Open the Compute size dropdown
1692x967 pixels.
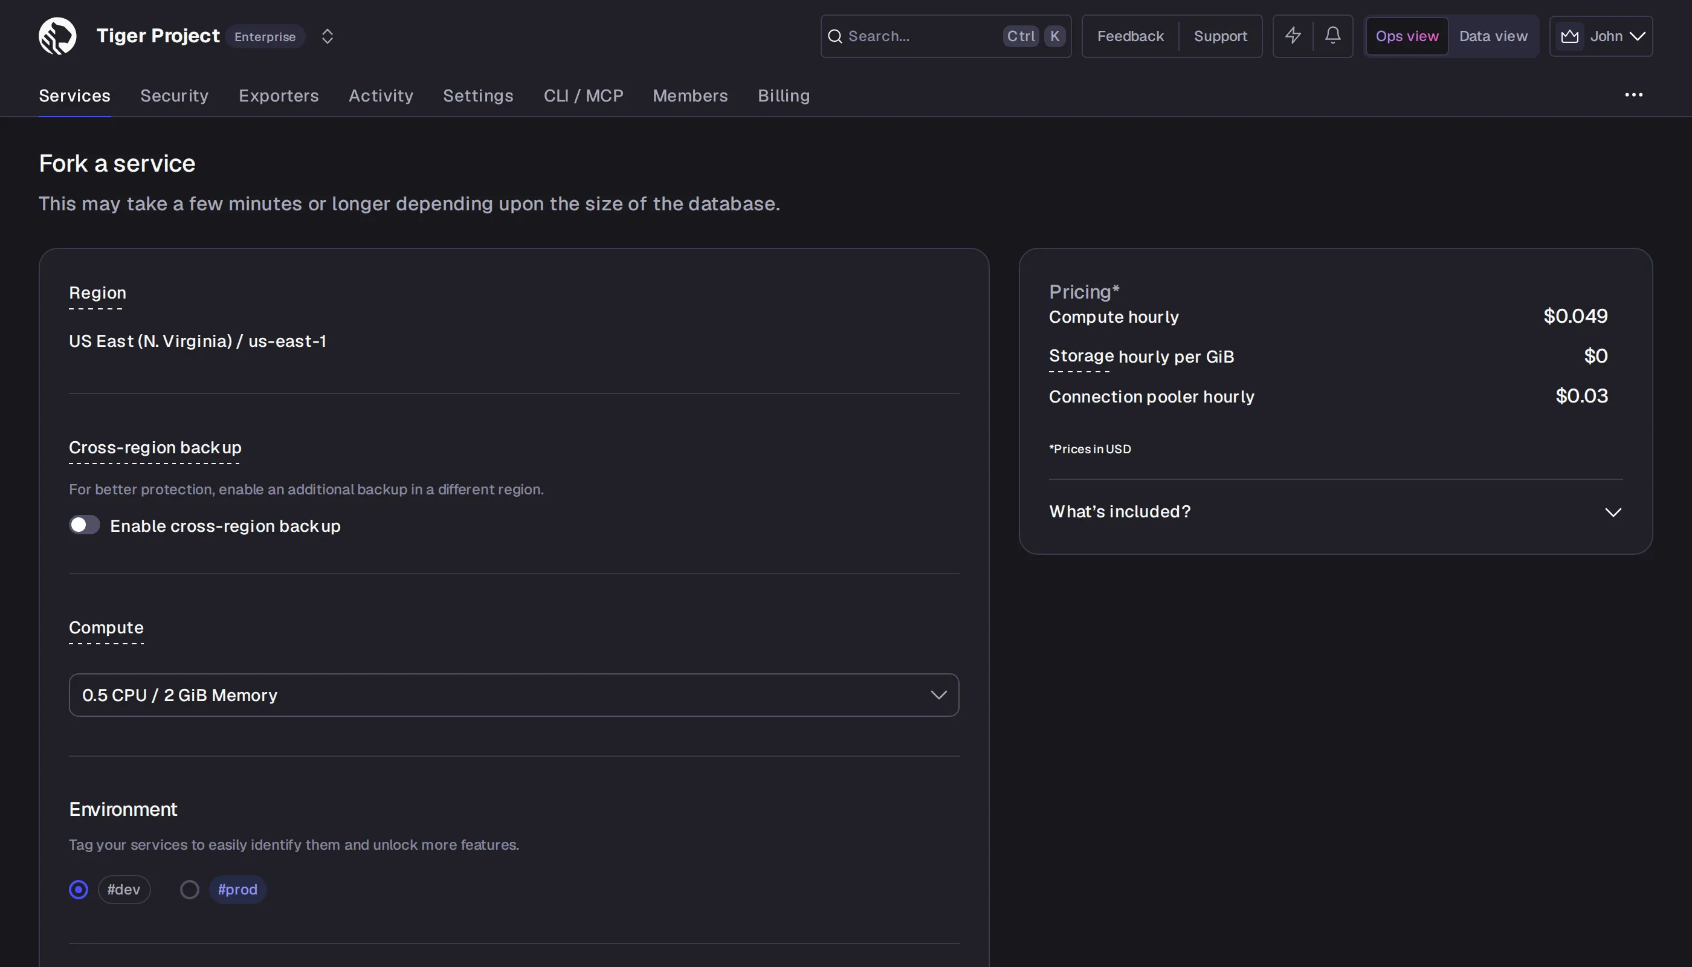click(x=514, y=694)
